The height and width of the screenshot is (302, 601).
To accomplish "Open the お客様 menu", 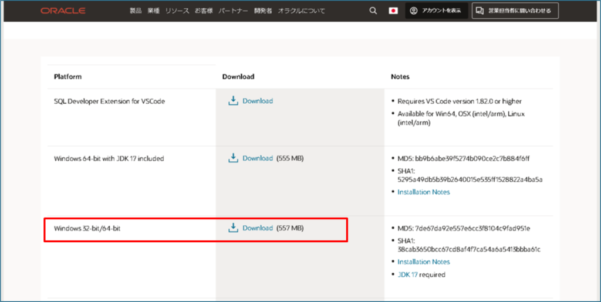I will pos(204,11).
